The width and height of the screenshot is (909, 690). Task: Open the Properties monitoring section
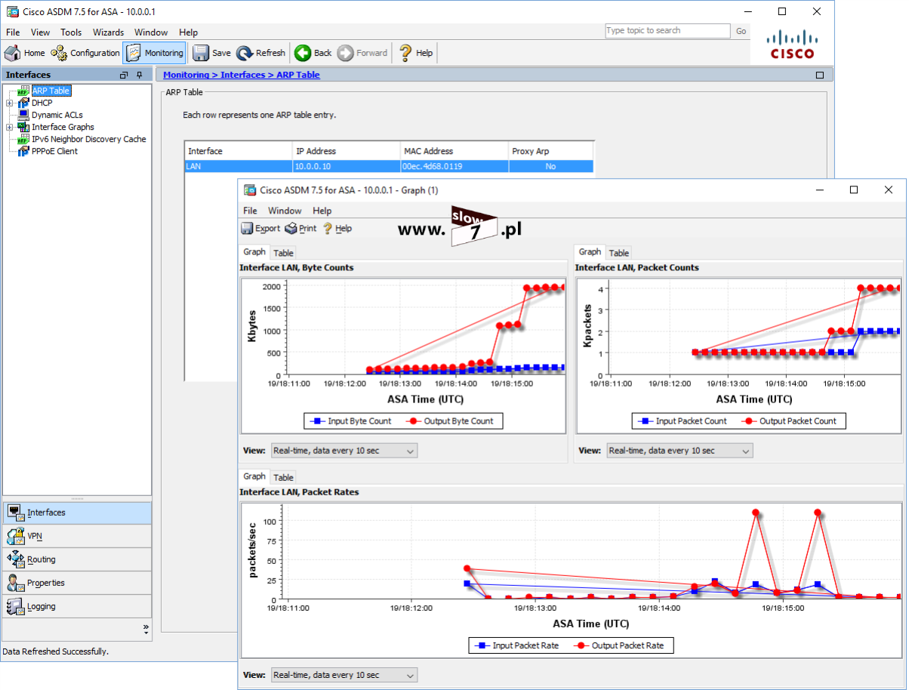coord(77,583)
